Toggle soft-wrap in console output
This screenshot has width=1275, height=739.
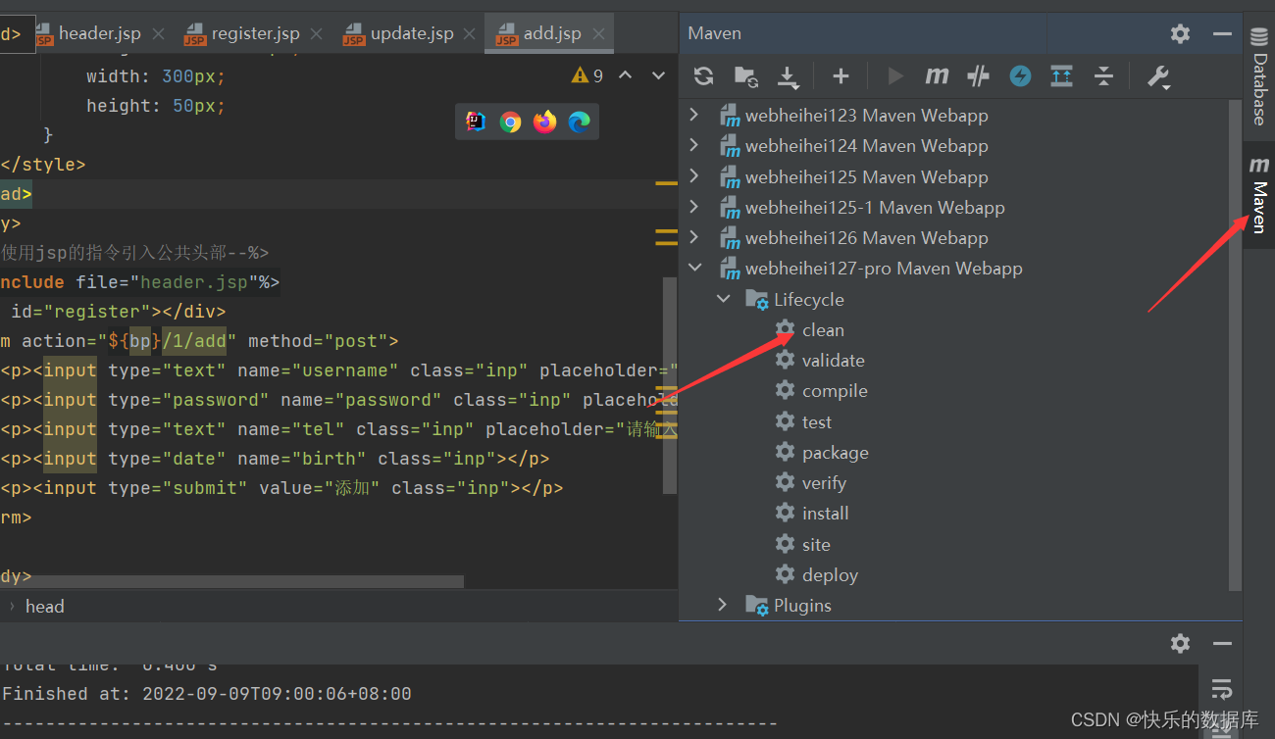1221,688
